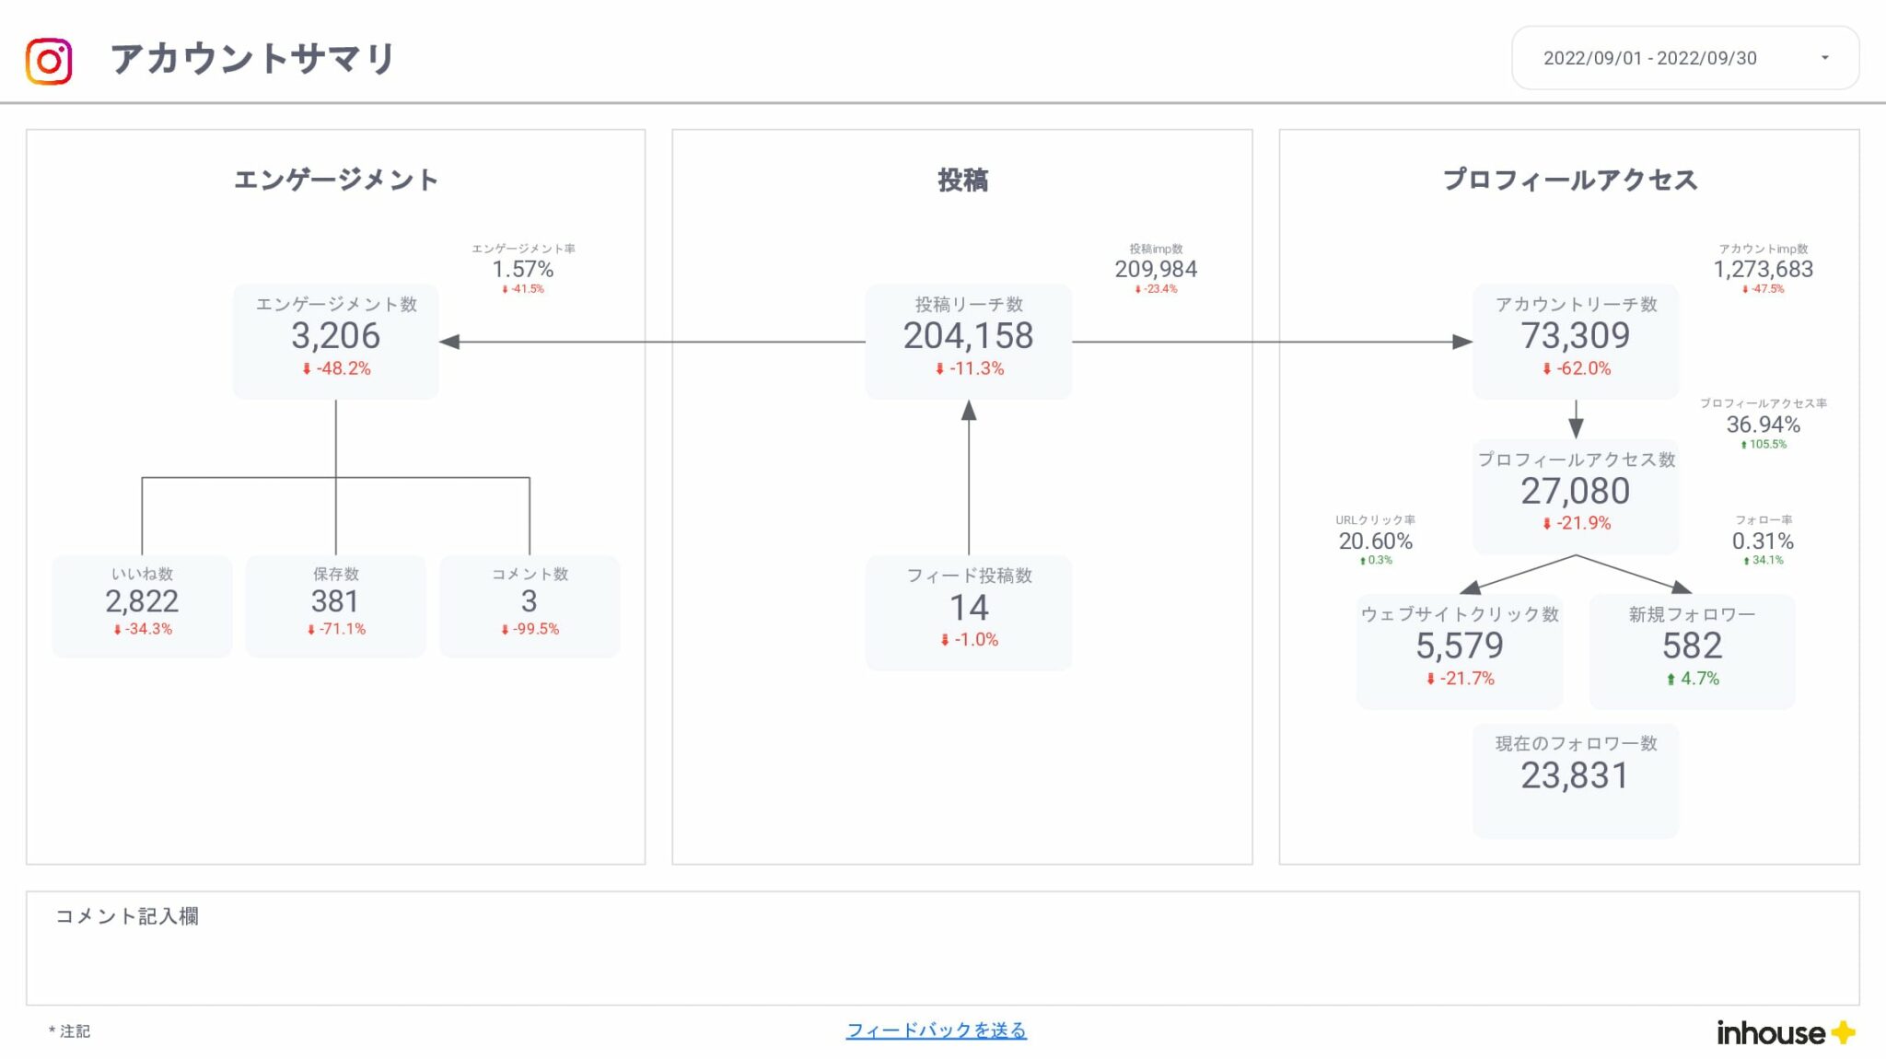Select the プロフィールアクセス数 scorecard
Screen dimensions: 1886x1059
click(x=1575, y=495)
